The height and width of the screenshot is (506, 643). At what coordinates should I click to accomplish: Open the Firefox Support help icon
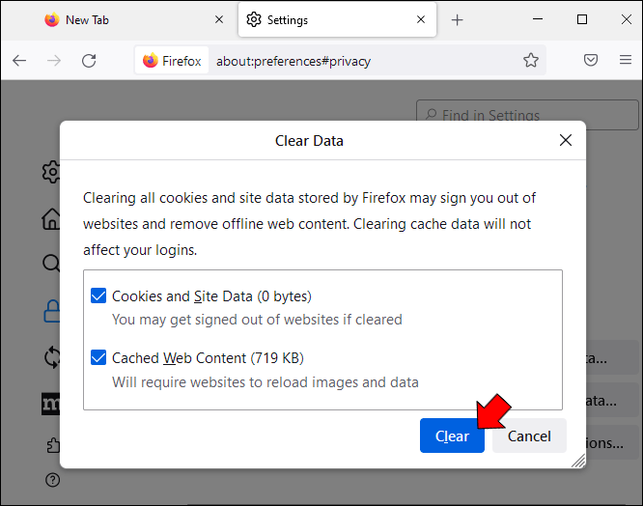[51, 480]
